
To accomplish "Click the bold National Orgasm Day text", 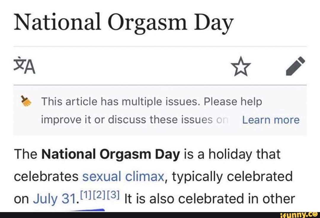I will pyautogui.click(x=111, y=154).
